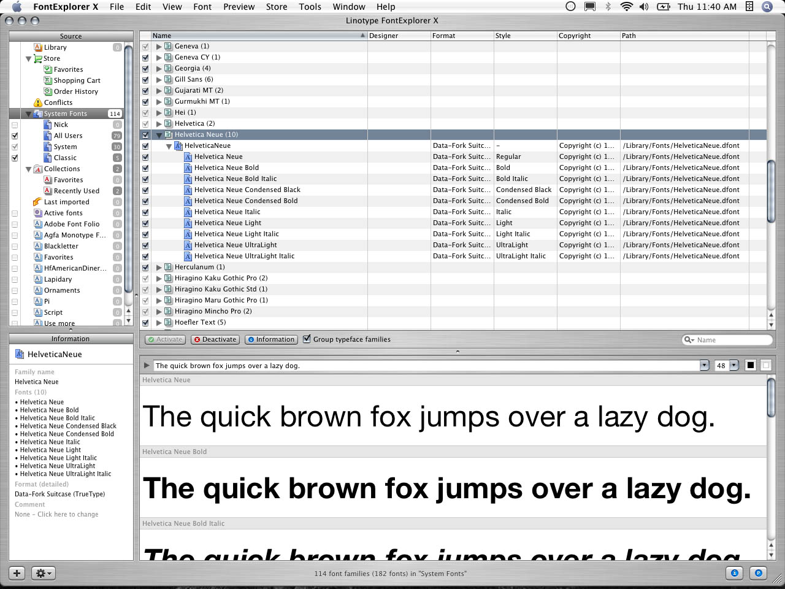Viewport: 785px width, 589px height.
Task: Sort by the Style column header
Action: tap(525, 36)
